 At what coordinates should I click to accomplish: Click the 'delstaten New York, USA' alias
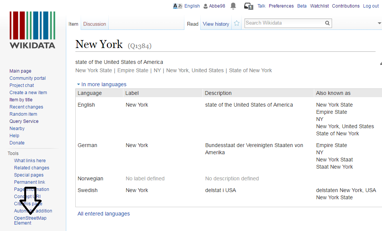click(346, 190)
